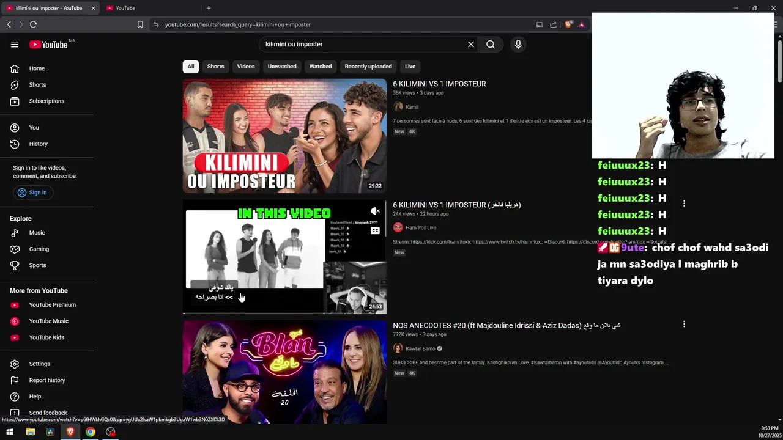Image resolution: width=783 pixels, height=440 pixels.
Task: Open YouTube Kids link
Action: (48, 337)
